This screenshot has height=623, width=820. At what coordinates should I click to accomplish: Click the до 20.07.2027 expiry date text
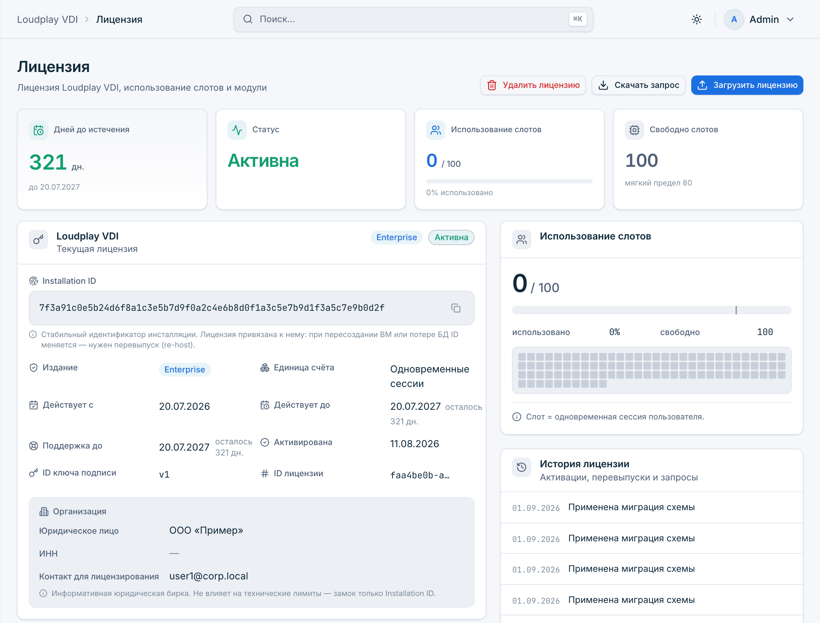(x=54, y=187)
